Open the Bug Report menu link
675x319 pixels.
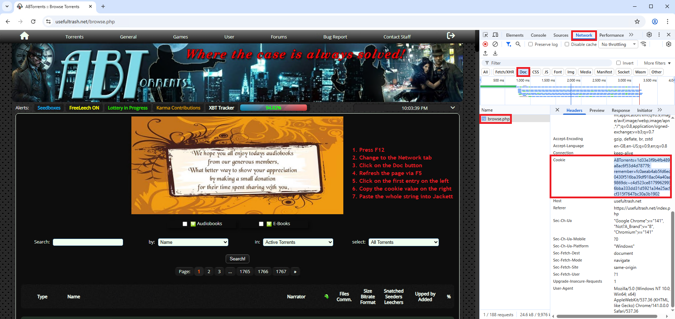tap(335, 37)
